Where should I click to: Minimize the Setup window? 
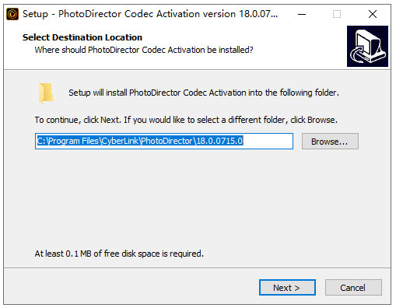302,14
